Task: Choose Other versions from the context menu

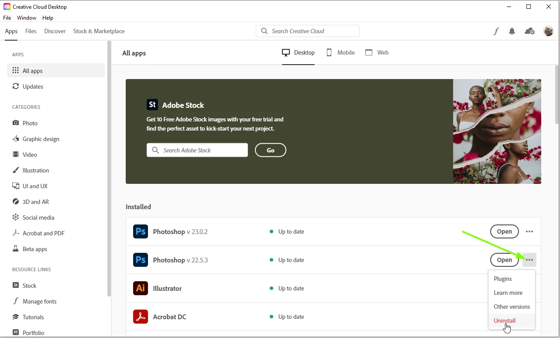Action: tap(512, 307)
